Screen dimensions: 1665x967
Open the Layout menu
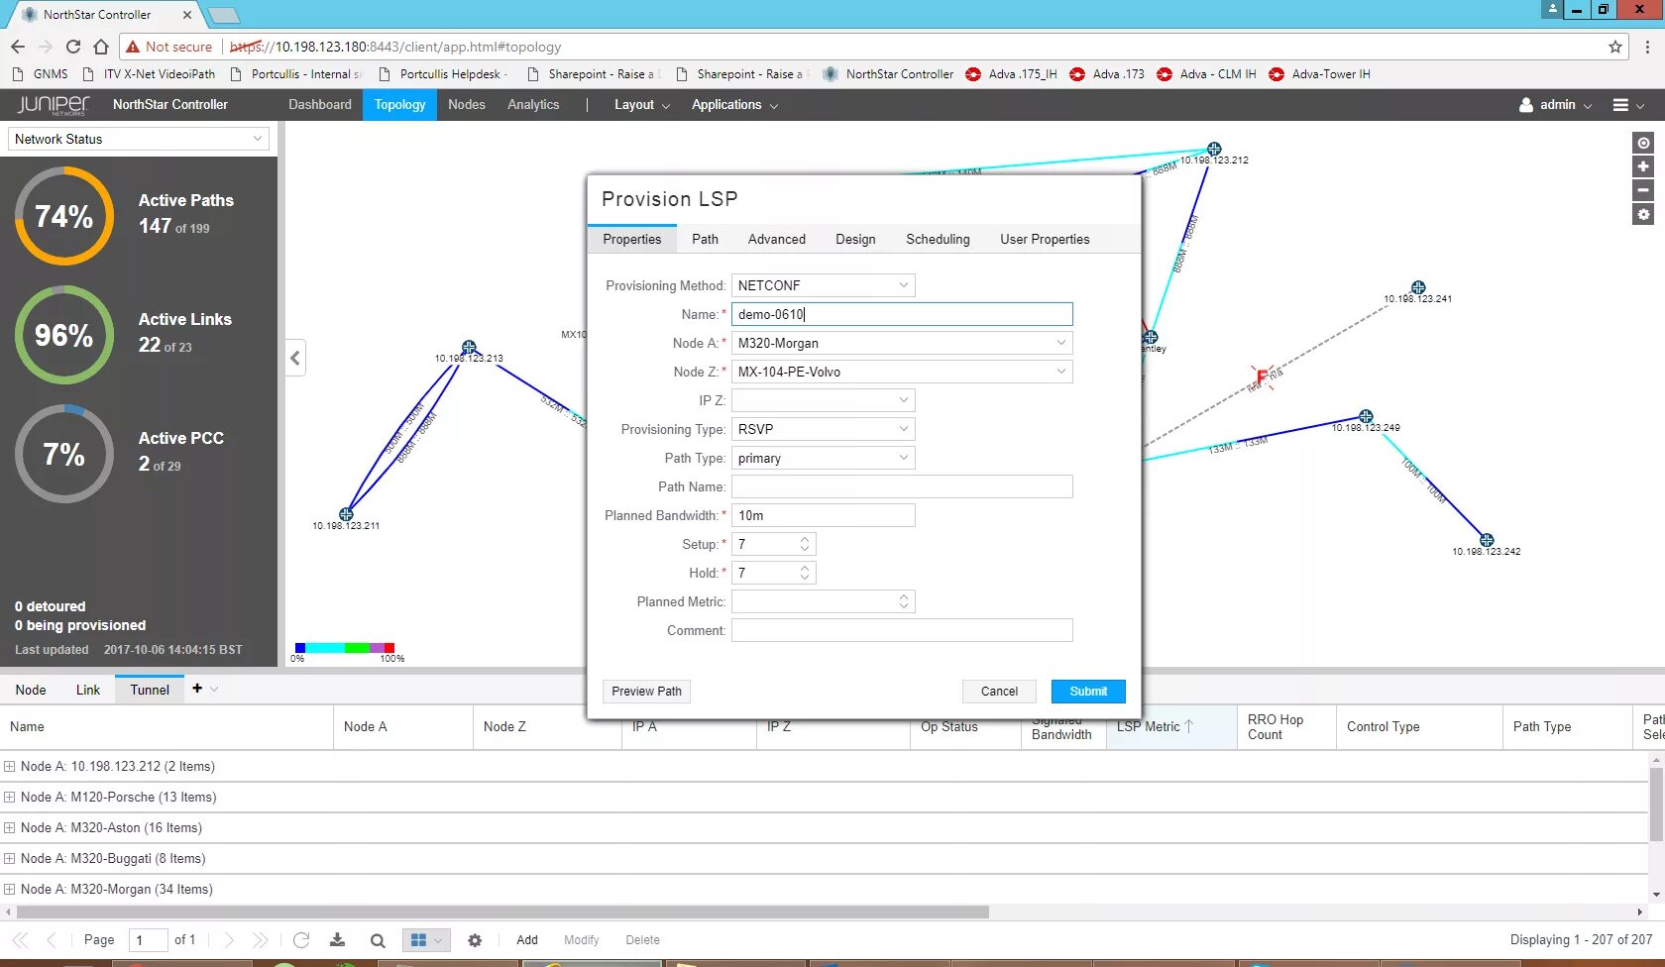[641, 105]
